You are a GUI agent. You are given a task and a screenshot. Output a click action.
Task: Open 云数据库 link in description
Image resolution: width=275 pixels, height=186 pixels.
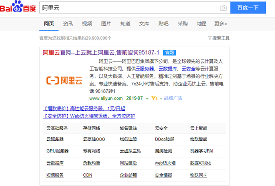click(x=168, y=69)
